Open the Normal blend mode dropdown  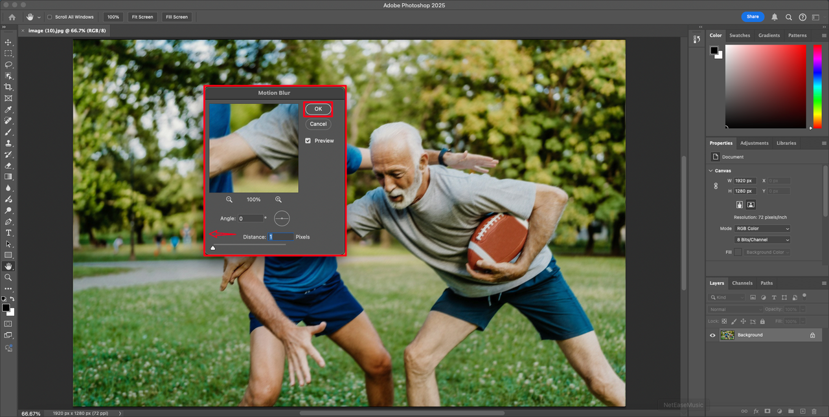(x=736, y=310)
